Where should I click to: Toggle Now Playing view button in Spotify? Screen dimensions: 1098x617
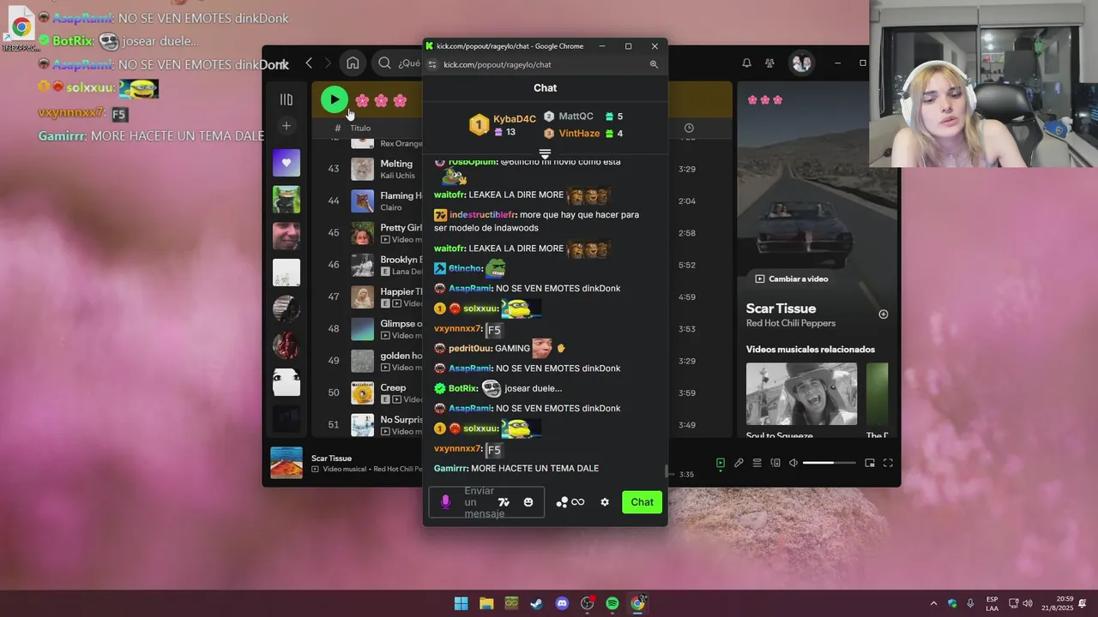(721, 463)
